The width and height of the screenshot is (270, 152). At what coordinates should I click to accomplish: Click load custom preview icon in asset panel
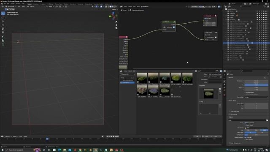pyautogui.click(x=220, y=89)
